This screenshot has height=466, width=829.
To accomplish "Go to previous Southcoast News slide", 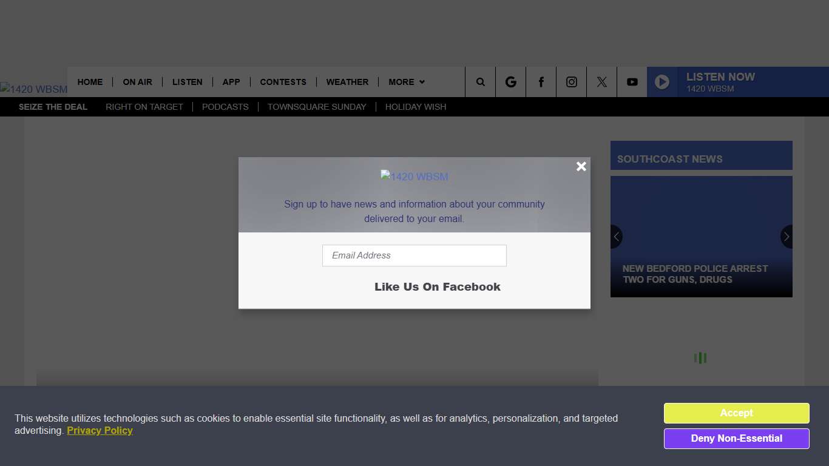I will (x=617, y=237).
